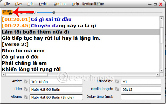Click the reload icon beside Album
The width and height of the screenshot is (166, 104).
click(x=26, y=97)
